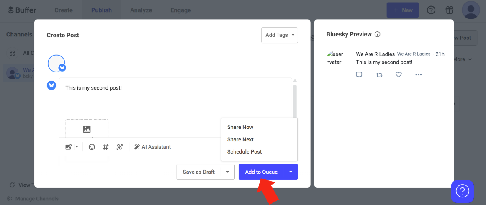Image resolution: width=486 pixels, height=205 pixels.
Task: Click the reply icon in Bluesky preview
Action: pyautogui.click(x=359, y=74)
